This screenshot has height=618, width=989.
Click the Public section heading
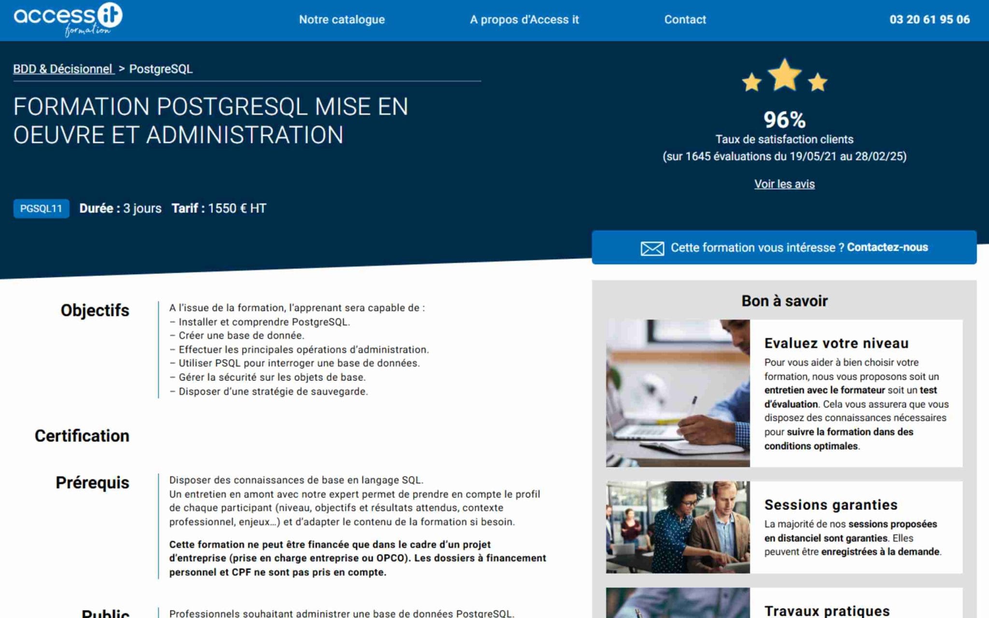point(105,613)
